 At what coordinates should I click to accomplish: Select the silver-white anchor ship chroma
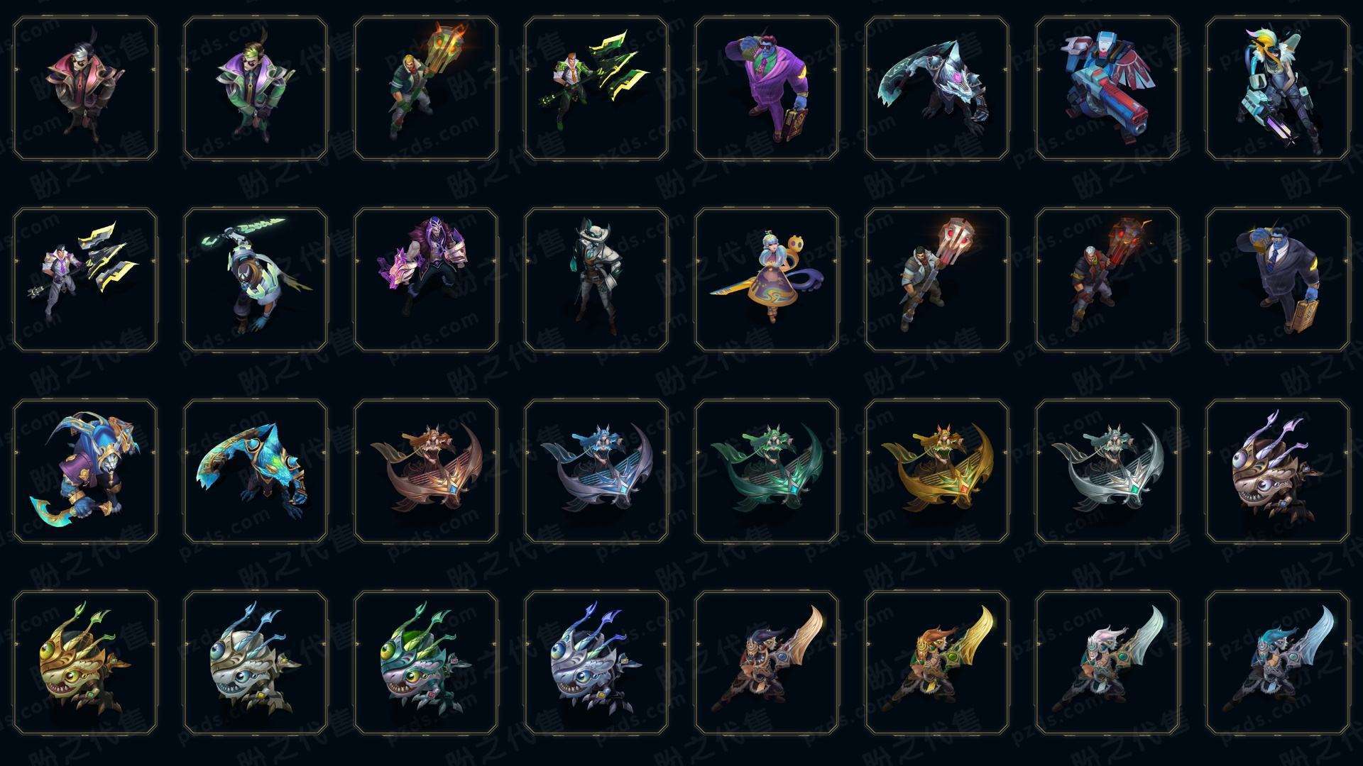(x=1107, y=471)
